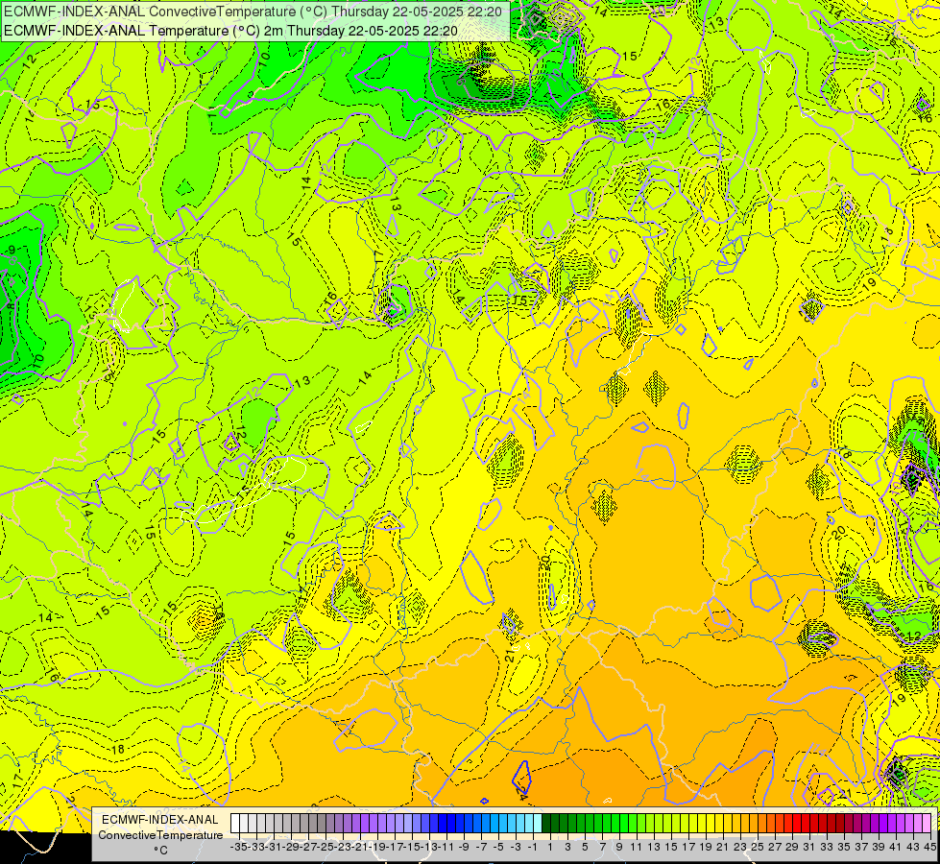Click the legend scale label -31
940x864 pixels.
[x=274, y=847]
